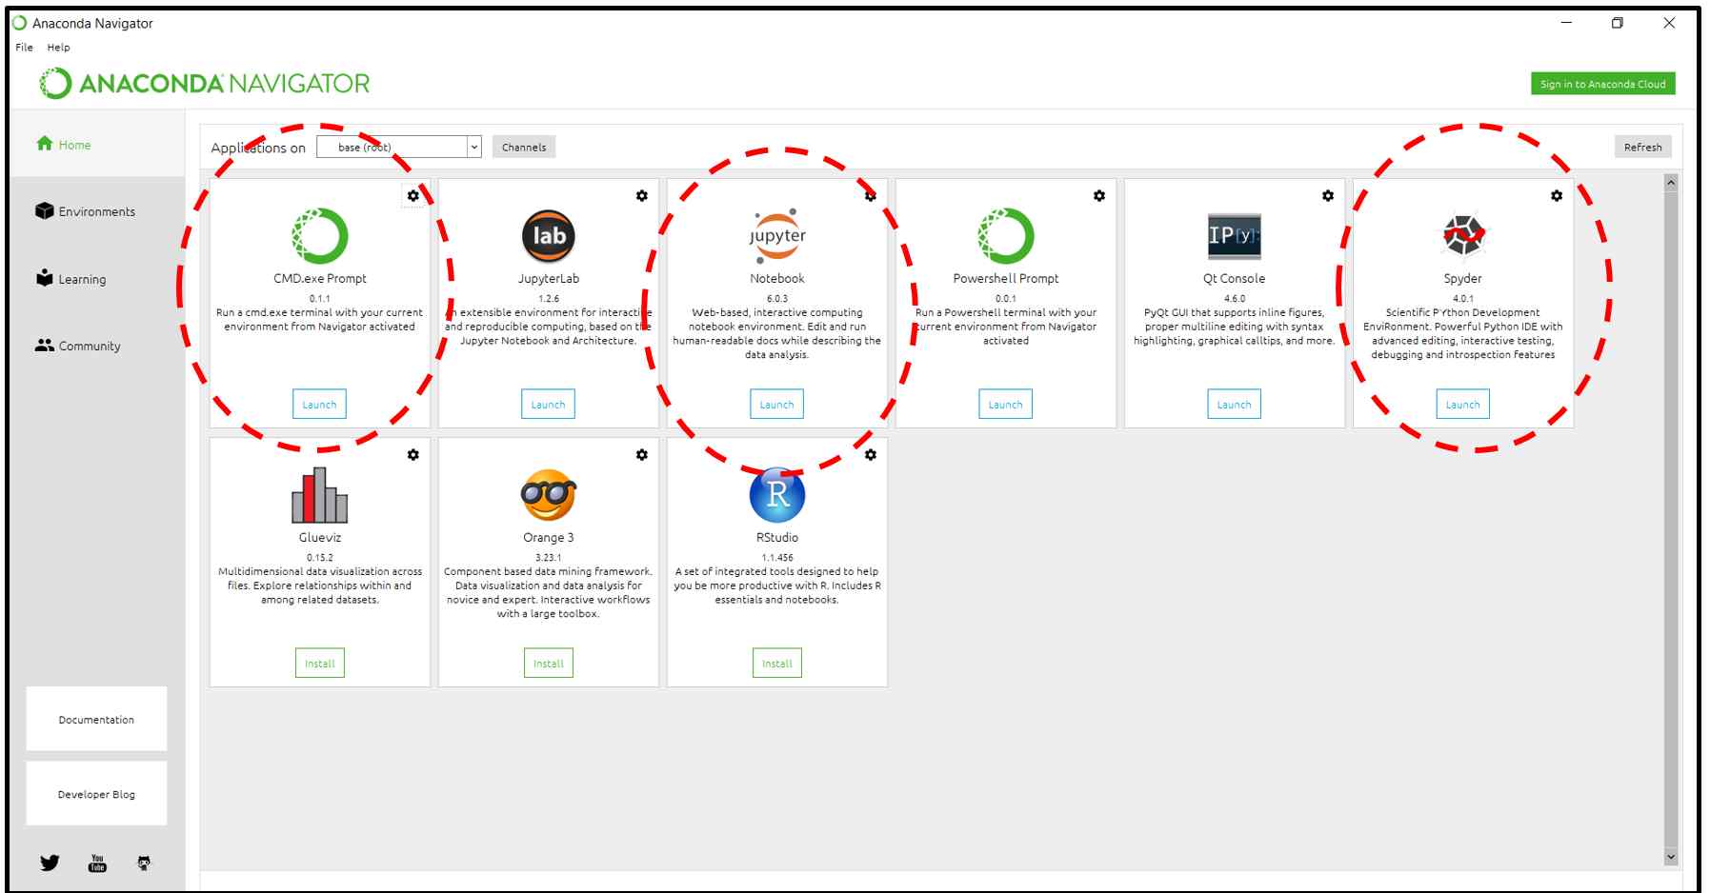This screenshot has height=893, width=1710.
Task: Open the Twitter link icon
Action: click(50, 863)
